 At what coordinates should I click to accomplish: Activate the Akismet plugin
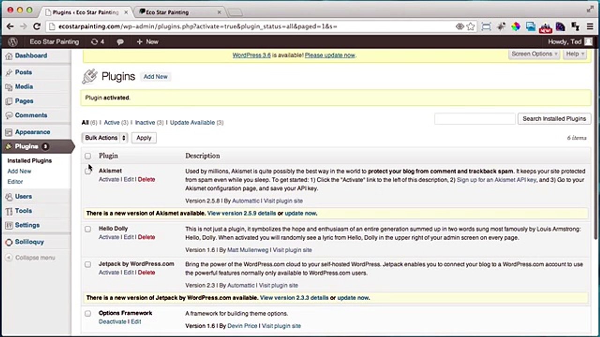click(109, 179)
